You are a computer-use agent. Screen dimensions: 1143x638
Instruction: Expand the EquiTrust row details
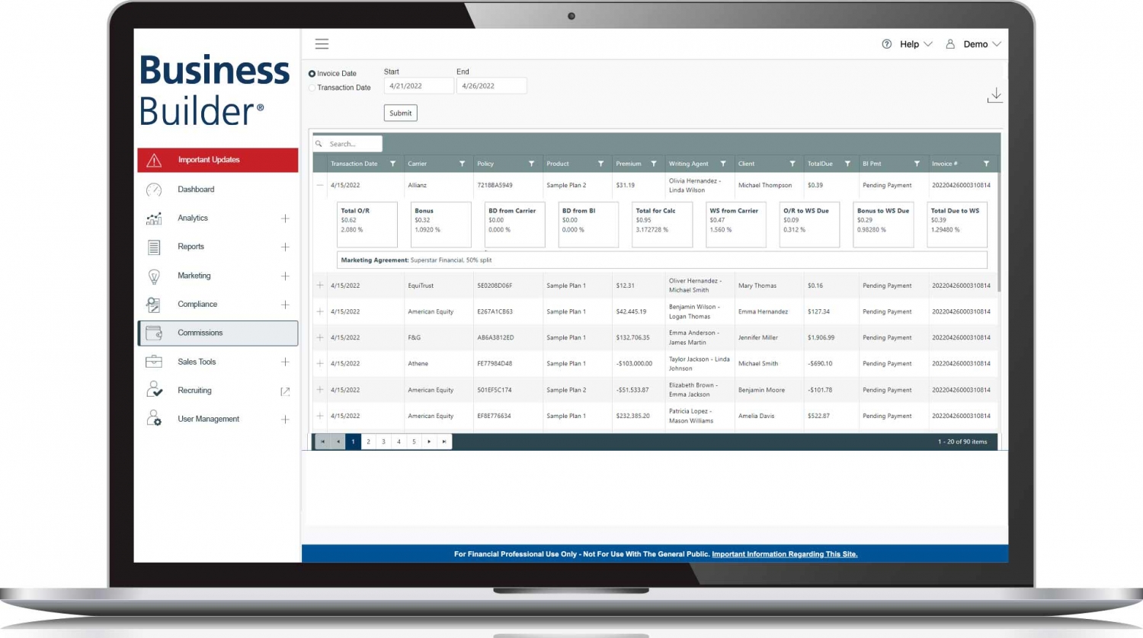[x=320, y=285]
